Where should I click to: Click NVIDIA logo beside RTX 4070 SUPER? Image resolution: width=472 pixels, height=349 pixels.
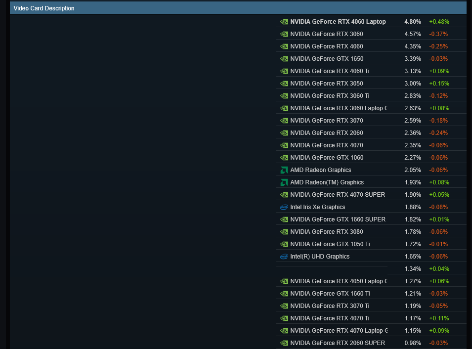[x=284, y=195]
